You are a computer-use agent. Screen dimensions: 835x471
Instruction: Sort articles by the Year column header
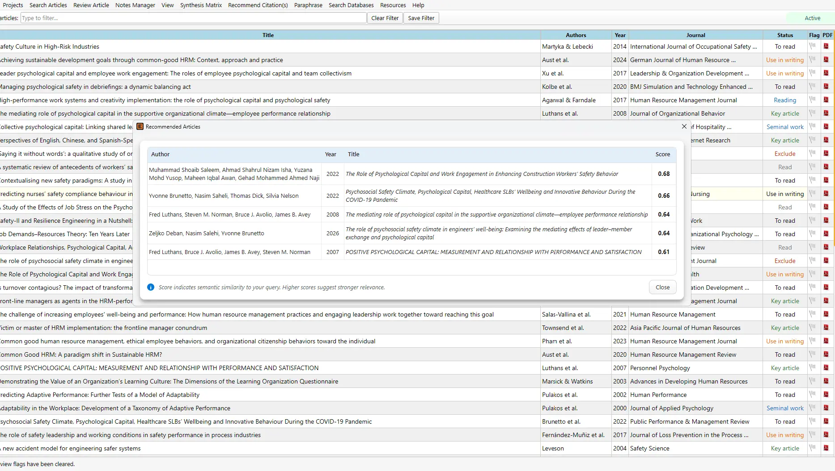(620, 35)
